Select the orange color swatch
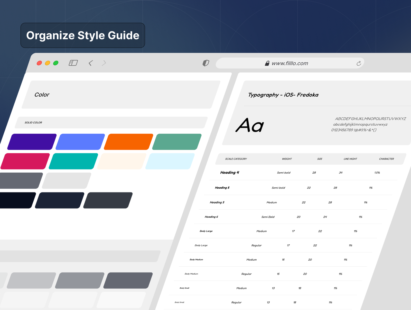Viewport: 411px width, 310px height. [x=128, y=142]
